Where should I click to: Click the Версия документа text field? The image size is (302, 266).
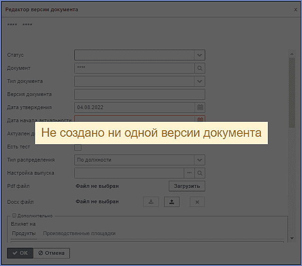coord(140,95)
